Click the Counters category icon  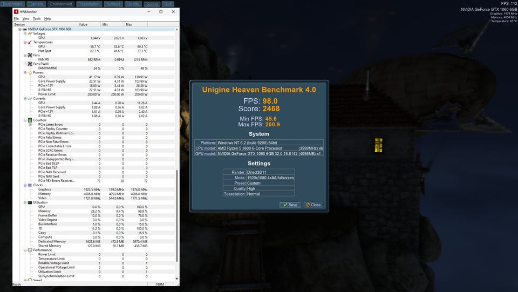pos(30,120)
